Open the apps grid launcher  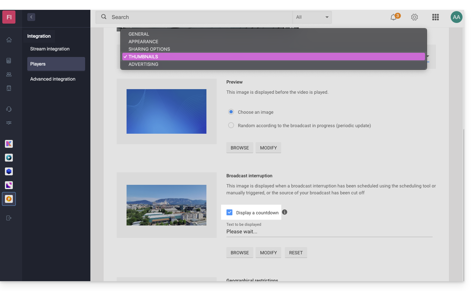pos(436,17)
